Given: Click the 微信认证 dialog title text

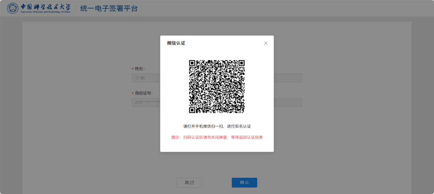Looking at the screenshot, I should [x=176, y=43].
